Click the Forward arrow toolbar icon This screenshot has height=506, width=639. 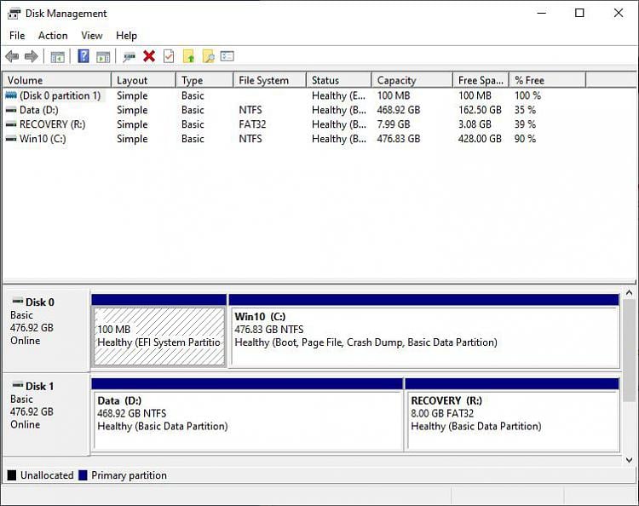tap(32, 56)
